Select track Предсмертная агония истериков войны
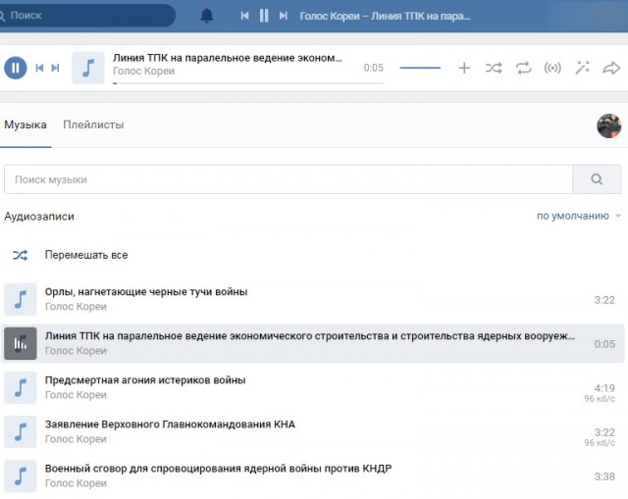This screenshot has height=499, width=628. pyautogui.click(x=145, y=380)
